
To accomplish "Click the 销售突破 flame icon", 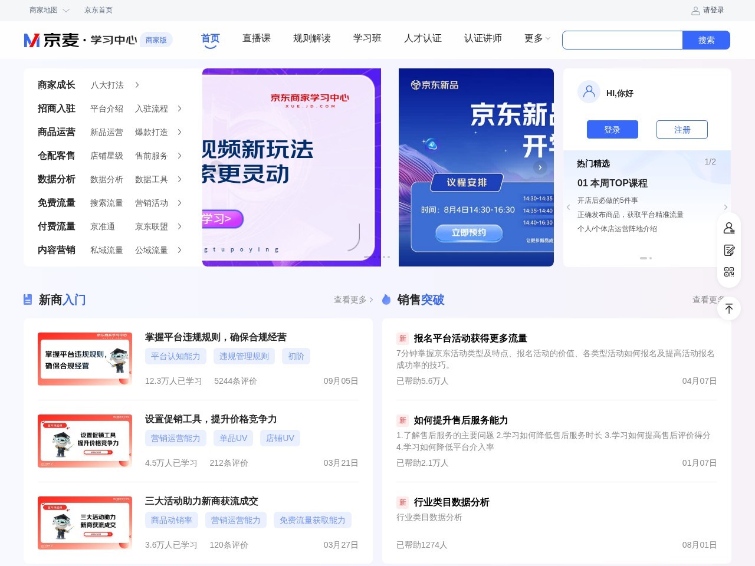I will [386, 300].
